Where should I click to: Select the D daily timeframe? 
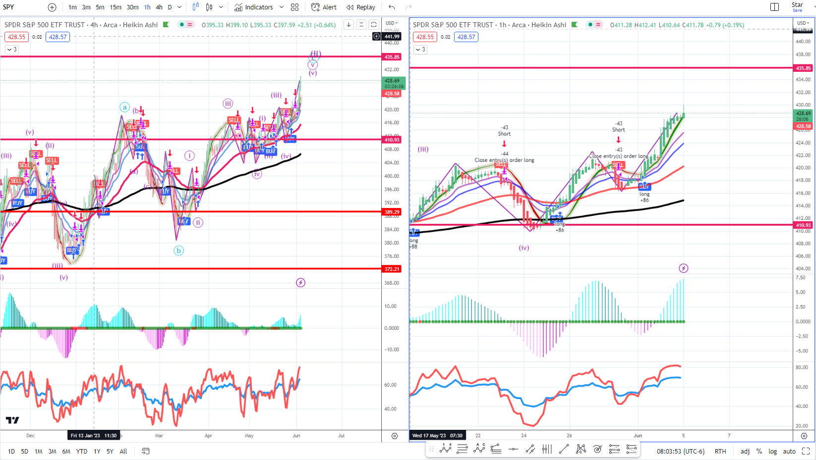(x=170, y=7)
